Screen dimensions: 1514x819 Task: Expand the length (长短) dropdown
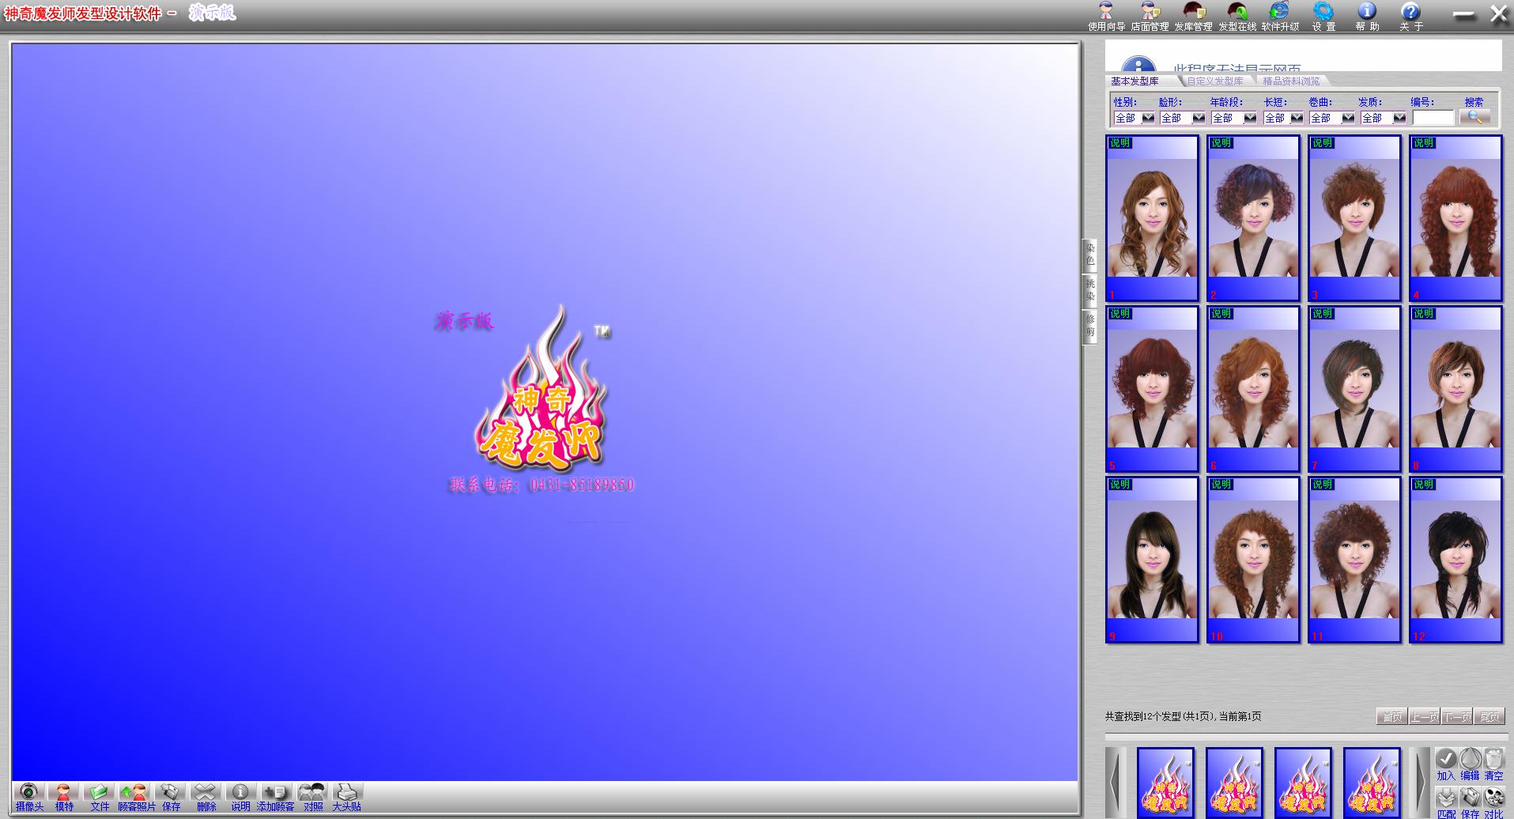pyautogui.click(x=1297, y=118)
